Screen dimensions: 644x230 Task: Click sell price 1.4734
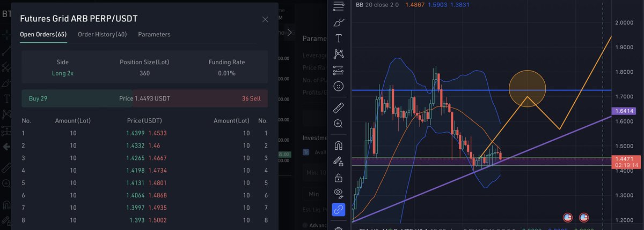[x=157, y=171]
